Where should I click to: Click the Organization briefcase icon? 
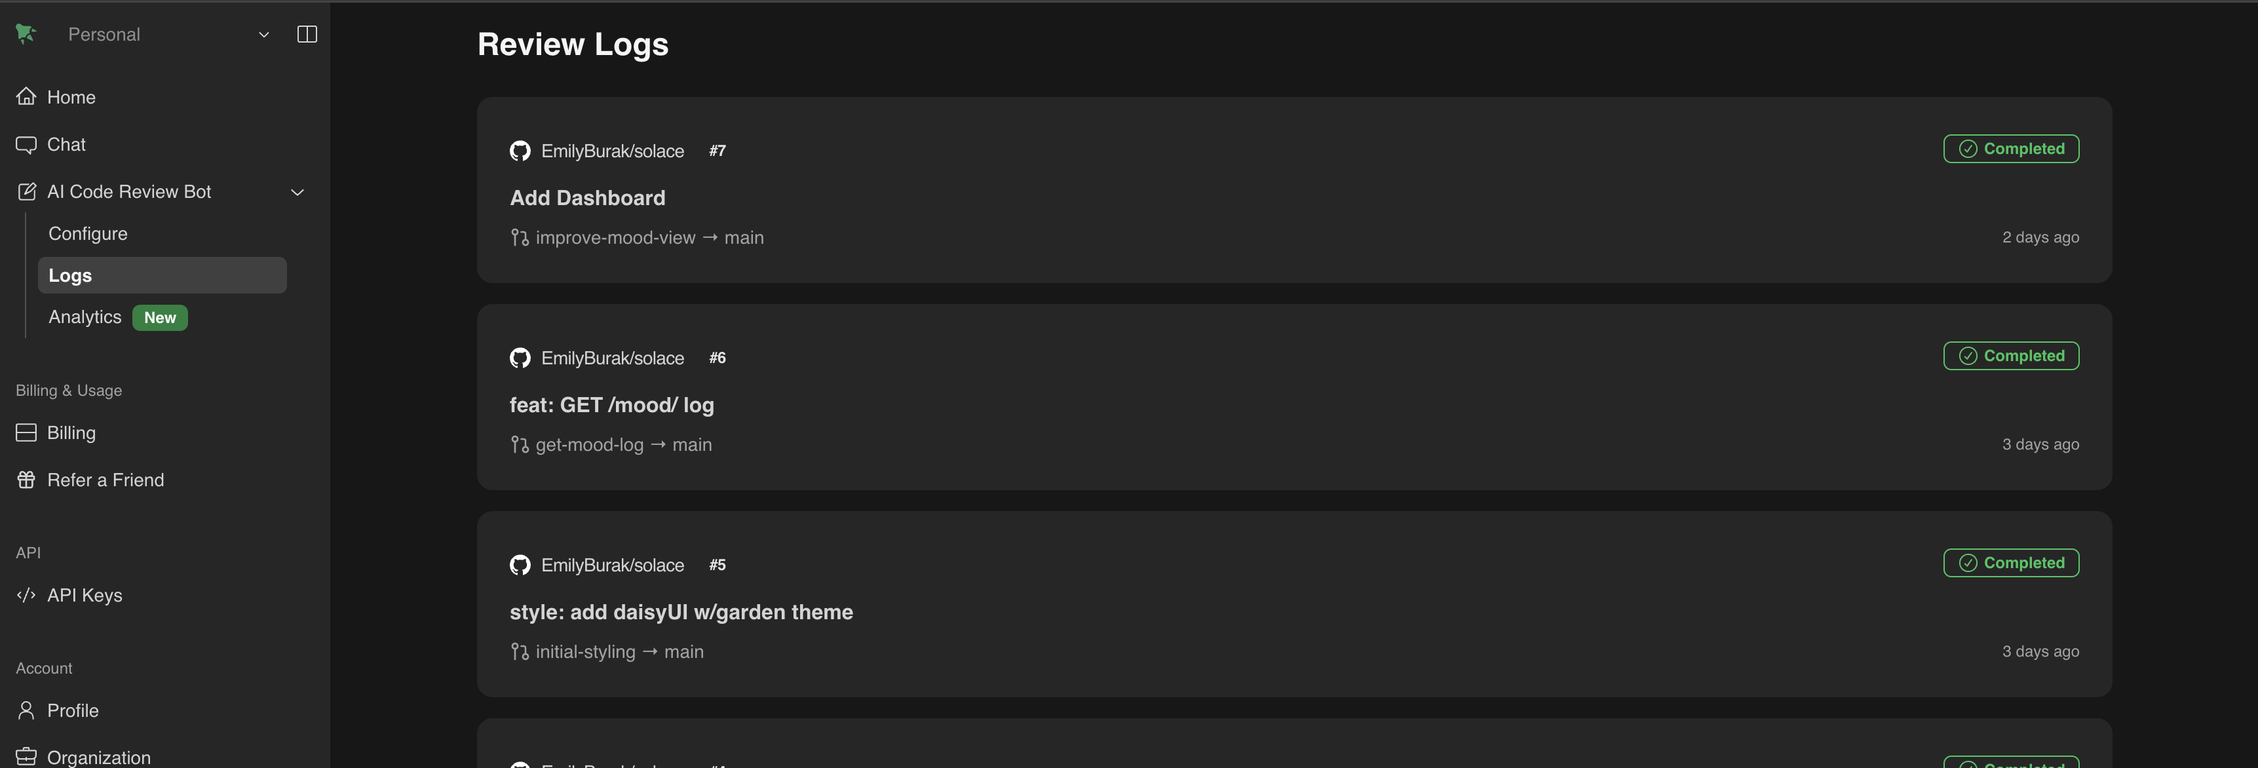click(26, 757)
